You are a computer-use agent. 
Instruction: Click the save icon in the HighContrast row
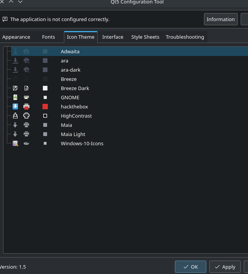[x=15, y=116]
